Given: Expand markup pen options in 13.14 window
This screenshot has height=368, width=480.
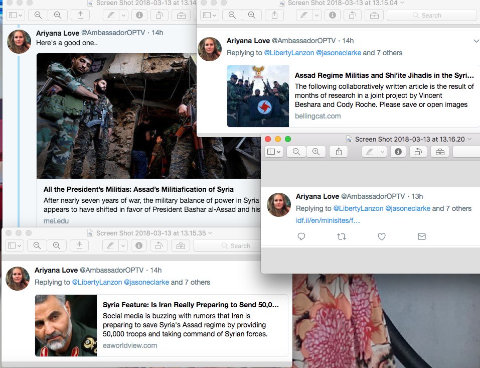Looking at the screenshot, I should click(x=123, y=16).
